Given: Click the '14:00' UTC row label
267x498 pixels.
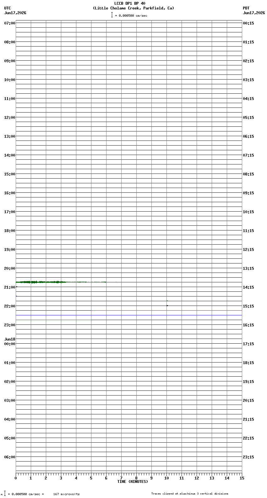Looking at the screenshot, I should 10,155.
